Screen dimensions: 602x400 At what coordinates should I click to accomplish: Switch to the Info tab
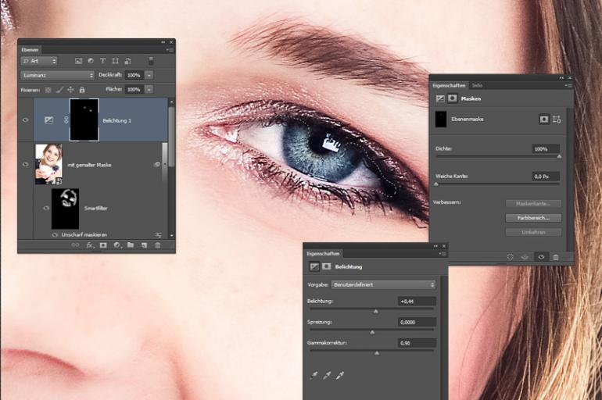(x=477, y=85)
